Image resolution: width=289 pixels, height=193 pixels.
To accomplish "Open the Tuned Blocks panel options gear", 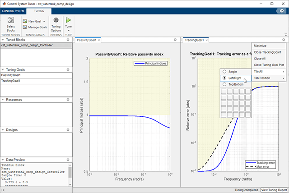I will 68,40.
